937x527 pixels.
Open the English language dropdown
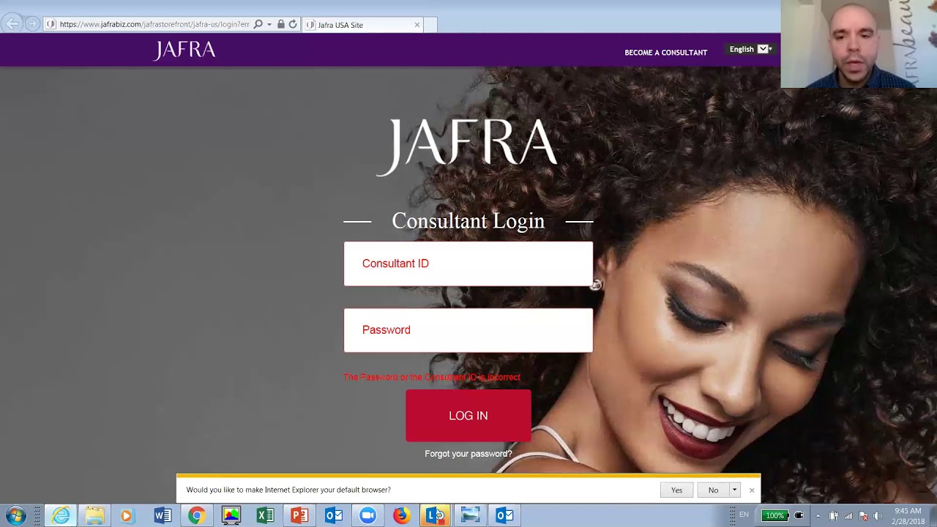pyautogui.click(x=750, y=49)
